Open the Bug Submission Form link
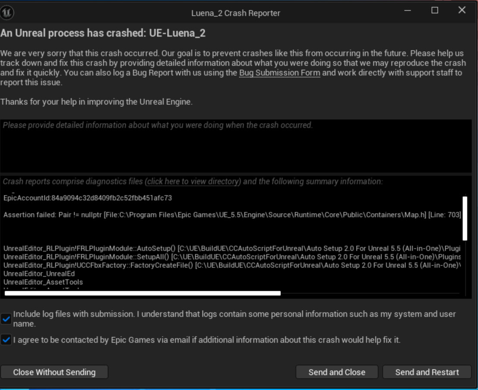The image size is (478, 390). click(x=279, y=73)
